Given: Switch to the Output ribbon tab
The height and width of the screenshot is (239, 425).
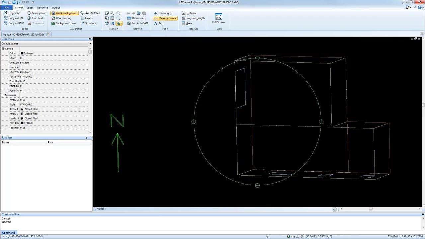Looking at the screenshot, I should 56,8.
